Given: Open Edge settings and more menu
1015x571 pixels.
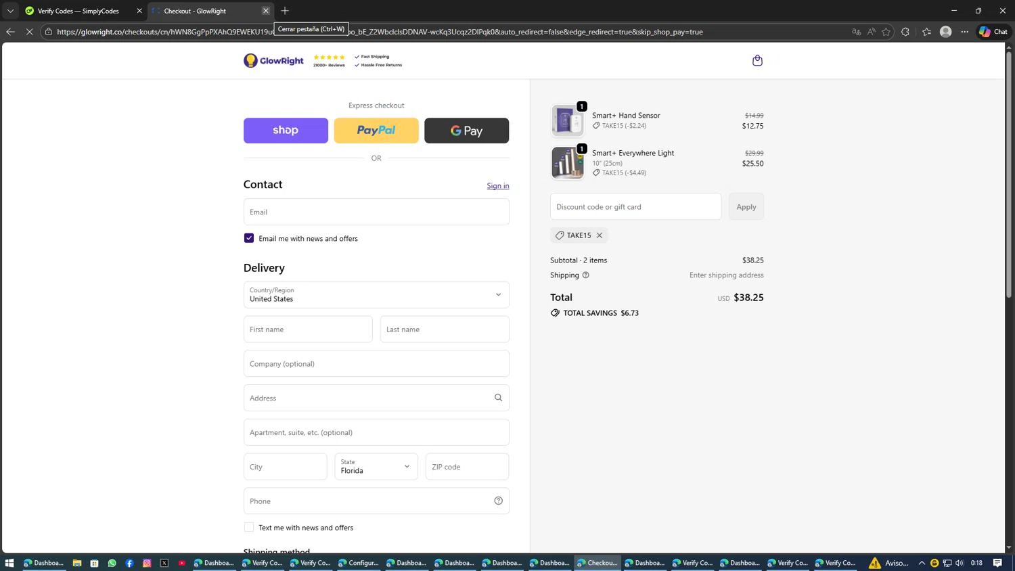Looking at the screenshot, I should 965,32.
